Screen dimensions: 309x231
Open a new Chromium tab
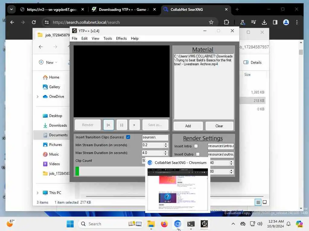[237, 9]
